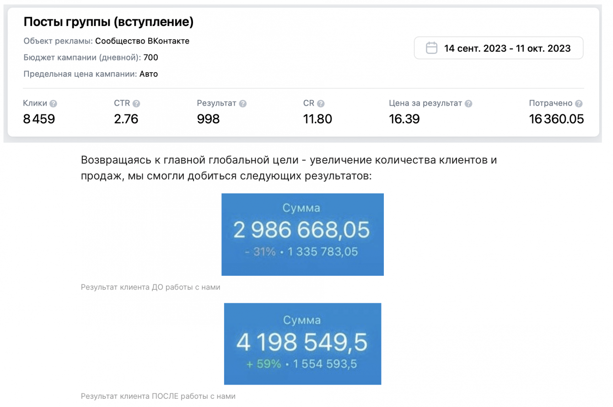Image resolution: width=613 pixels, height=407 pixels.
Task: Open the 2 986 668,05 sum image
Action: [x=302, y=234]
